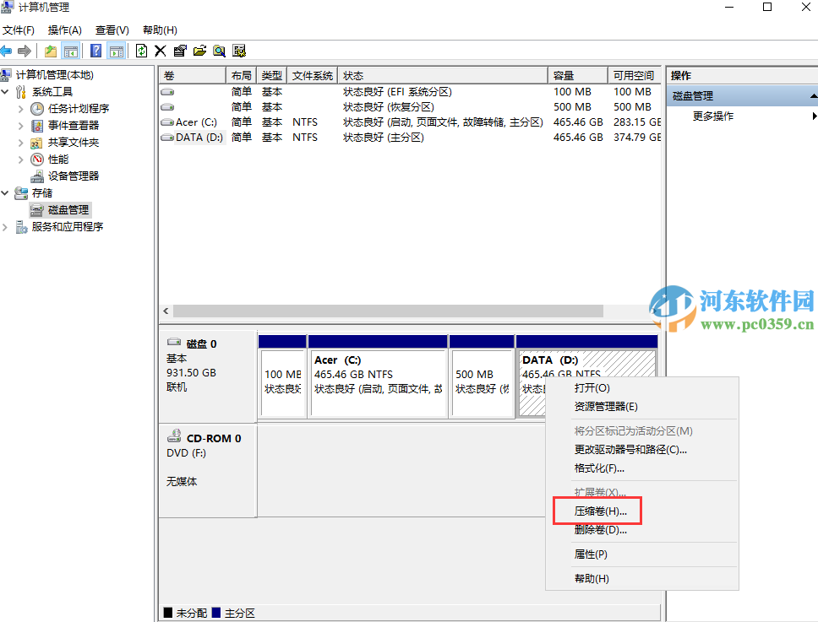Viewport: 818px width, 622px height.
Task: Toggle the action pane visibility
Action: tap(117, 50)
